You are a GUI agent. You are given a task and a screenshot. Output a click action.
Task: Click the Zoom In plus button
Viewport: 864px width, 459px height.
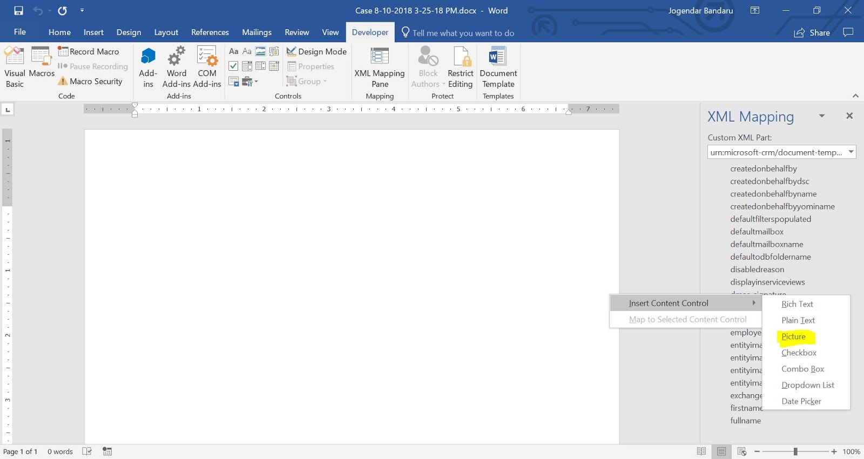click(834, 451)
